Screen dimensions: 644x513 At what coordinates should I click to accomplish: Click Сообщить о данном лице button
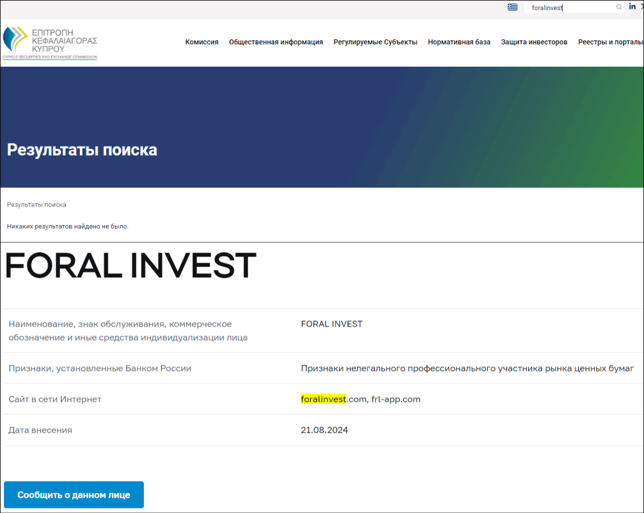click(74, 494)
